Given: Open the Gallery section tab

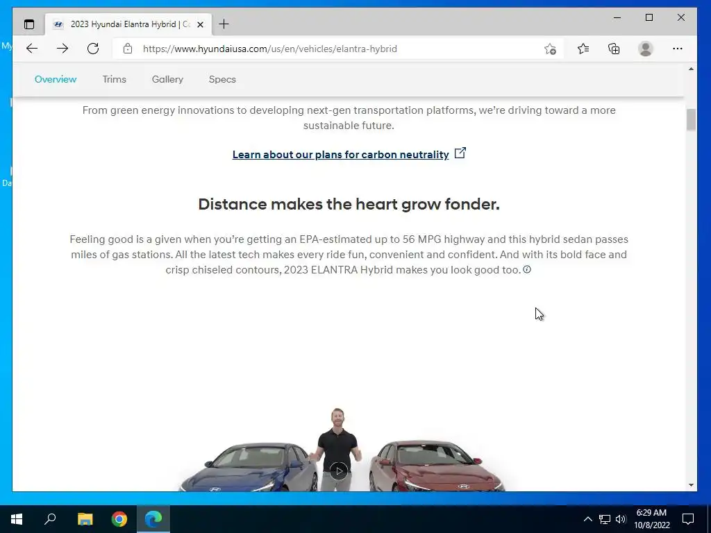Looking at the screenshot, I should (x=167, y=79).
